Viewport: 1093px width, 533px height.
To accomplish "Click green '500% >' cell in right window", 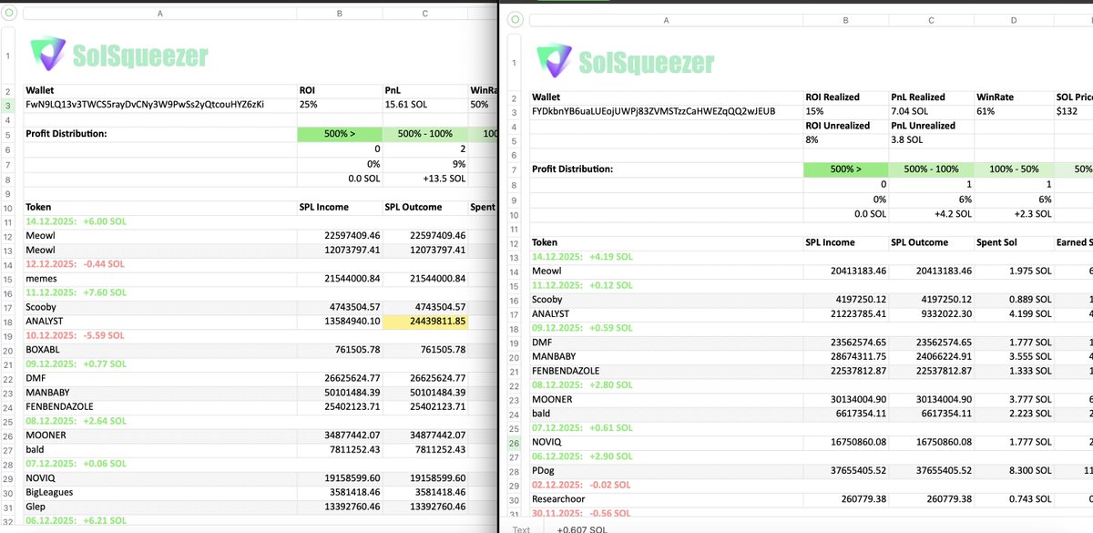I will (x=845, y=169).
